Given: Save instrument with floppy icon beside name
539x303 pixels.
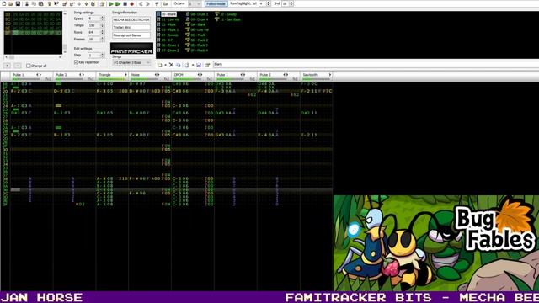Looking at the screenshot, I should [x=199, y=65].
